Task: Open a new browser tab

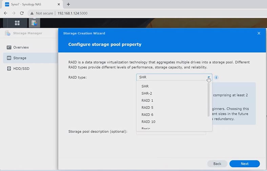Action: (x=68, y=4)
